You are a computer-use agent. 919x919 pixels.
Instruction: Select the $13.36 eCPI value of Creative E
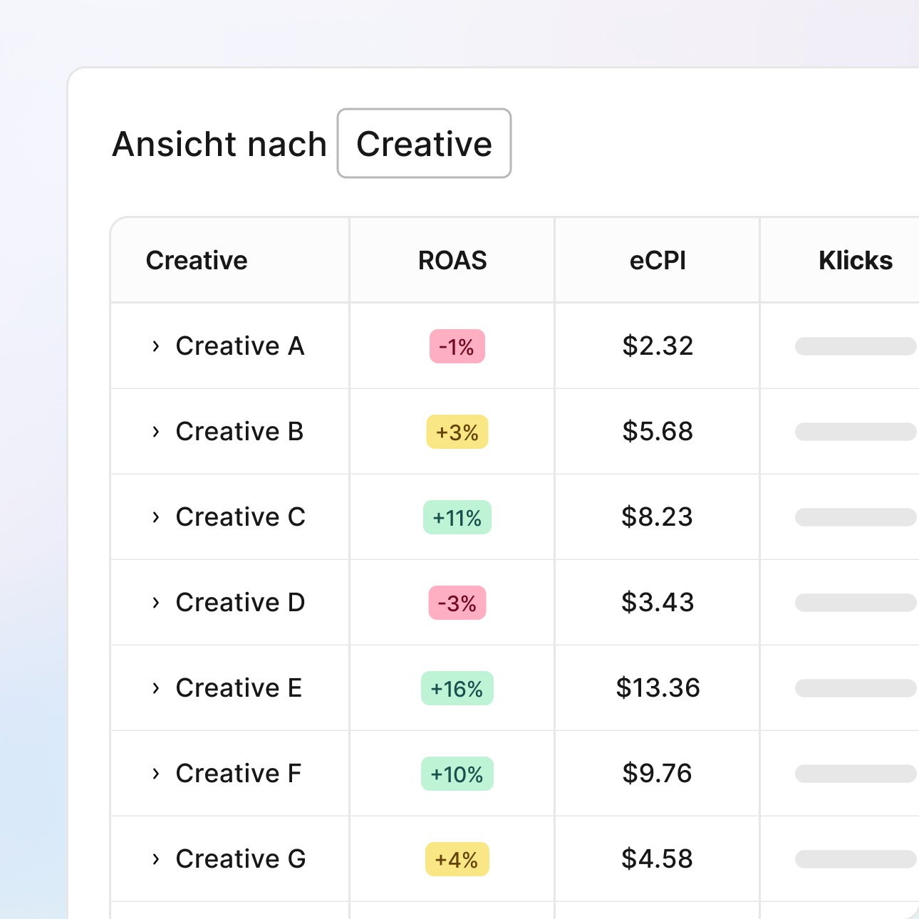coord(657,688)
